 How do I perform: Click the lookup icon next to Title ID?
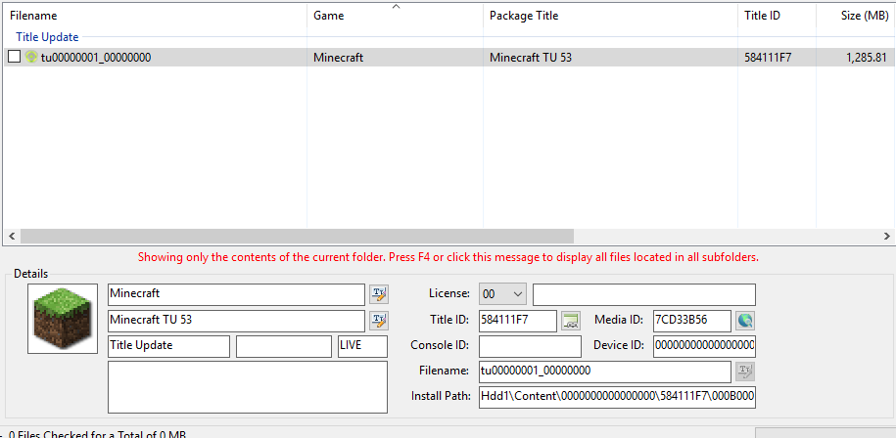(x=571, y=321)
